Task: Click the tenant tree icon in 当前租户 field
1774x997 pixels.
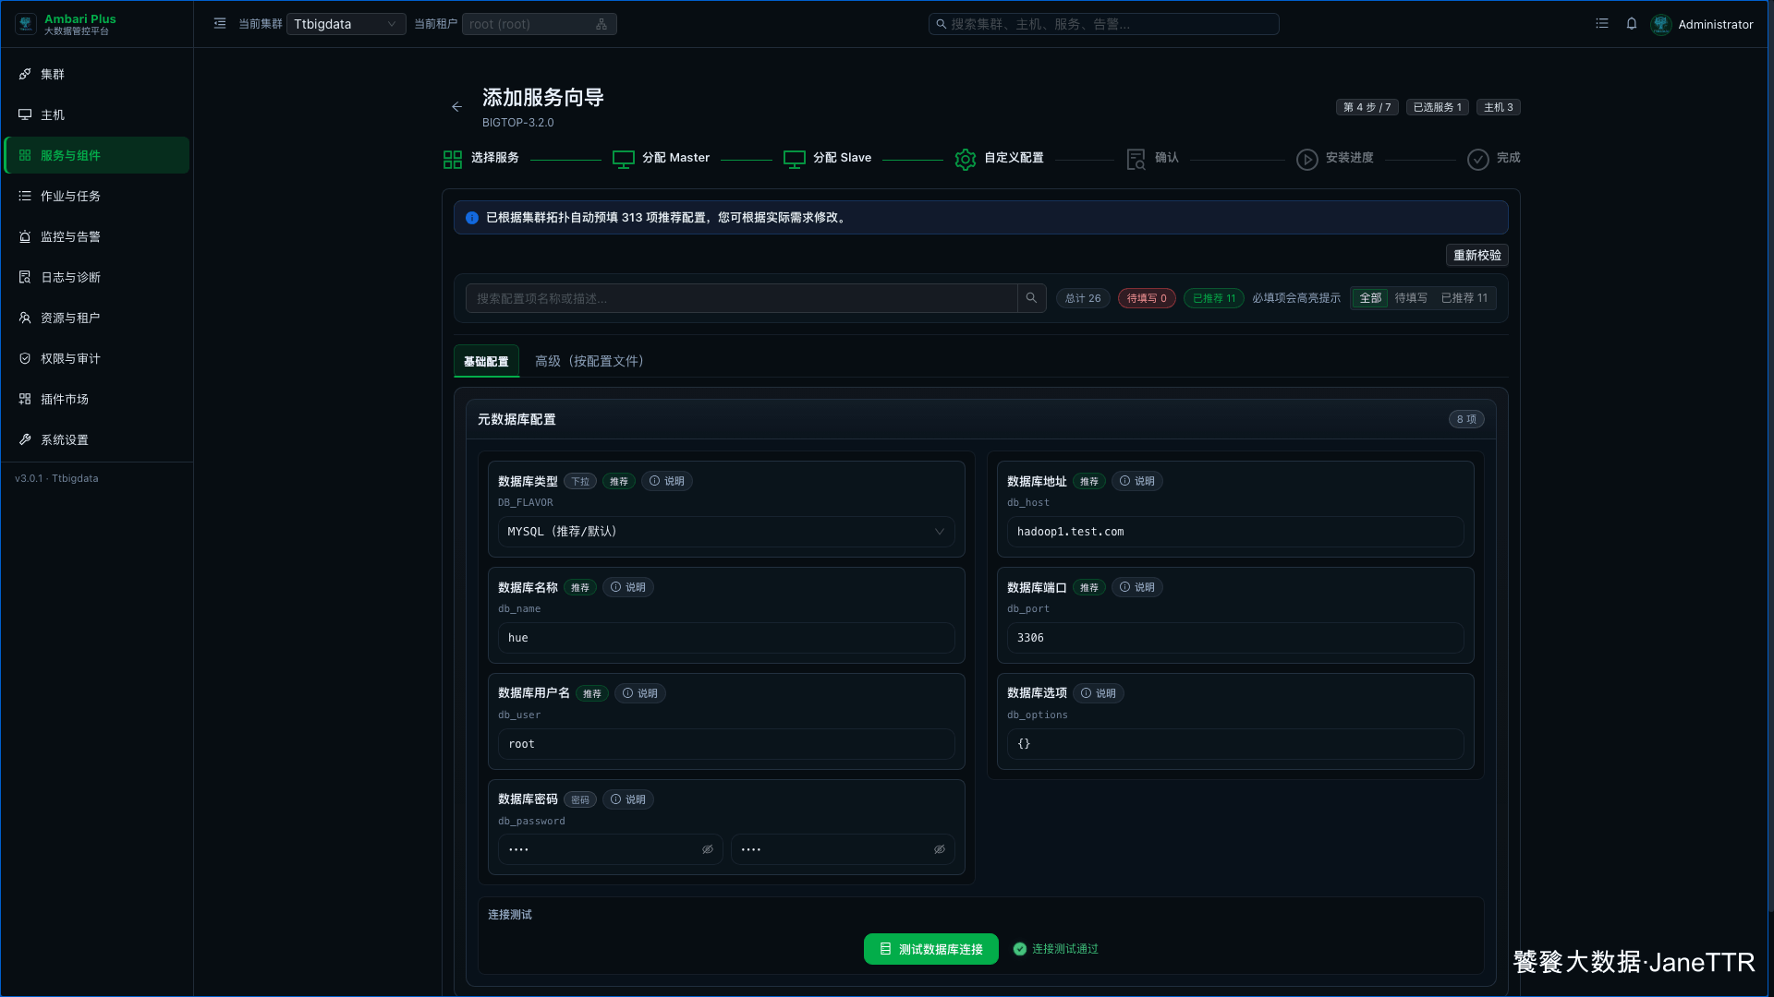Action: tap(601, 24)
